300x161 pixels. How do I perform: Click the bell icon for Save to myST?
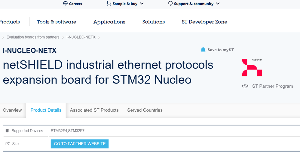pos(203,50)
